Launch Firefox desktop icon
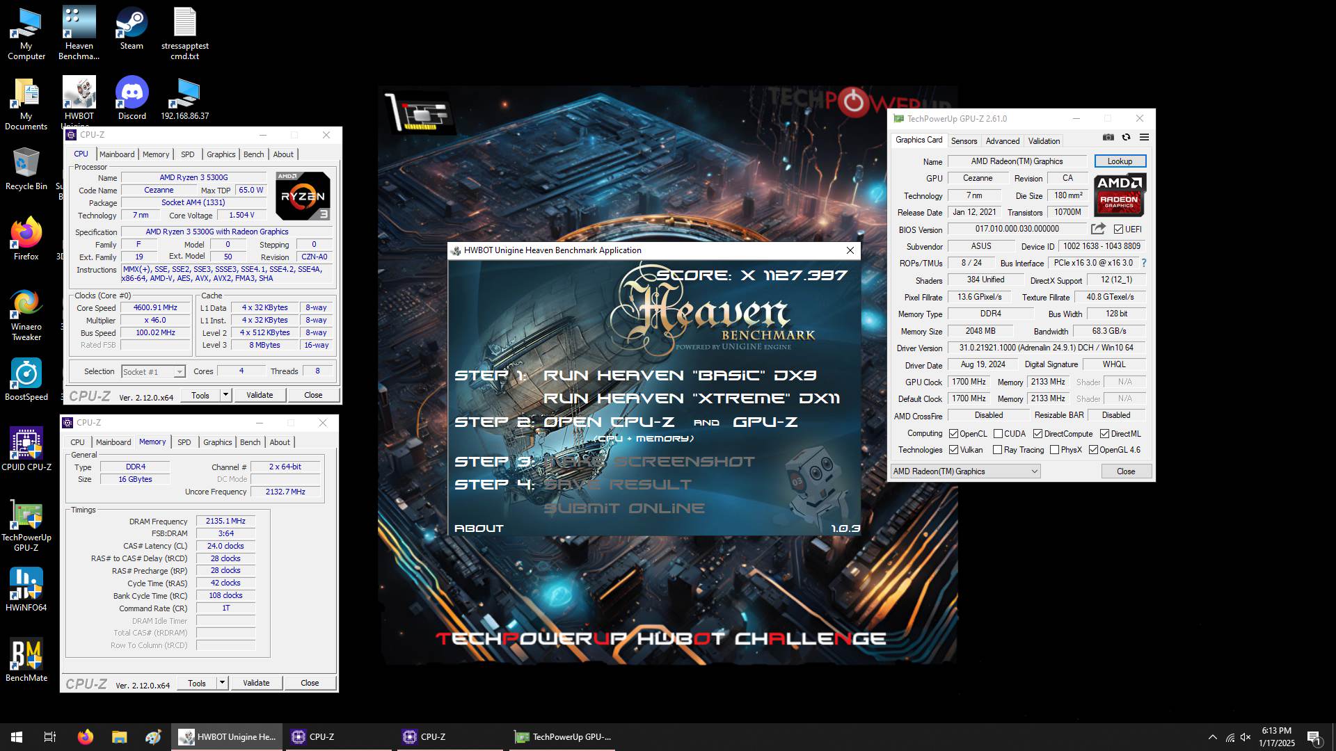This screenshot has width=1336, height=751. 26,239
